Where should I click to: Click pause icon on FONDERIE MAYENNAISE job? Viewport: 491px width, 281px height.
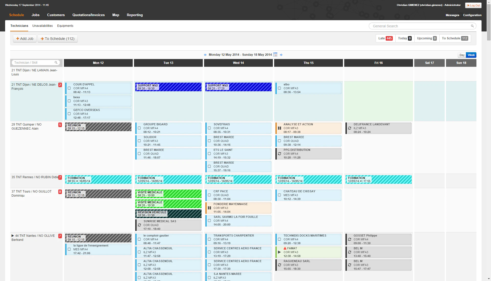pyautogui.click(x=209, y=208)
